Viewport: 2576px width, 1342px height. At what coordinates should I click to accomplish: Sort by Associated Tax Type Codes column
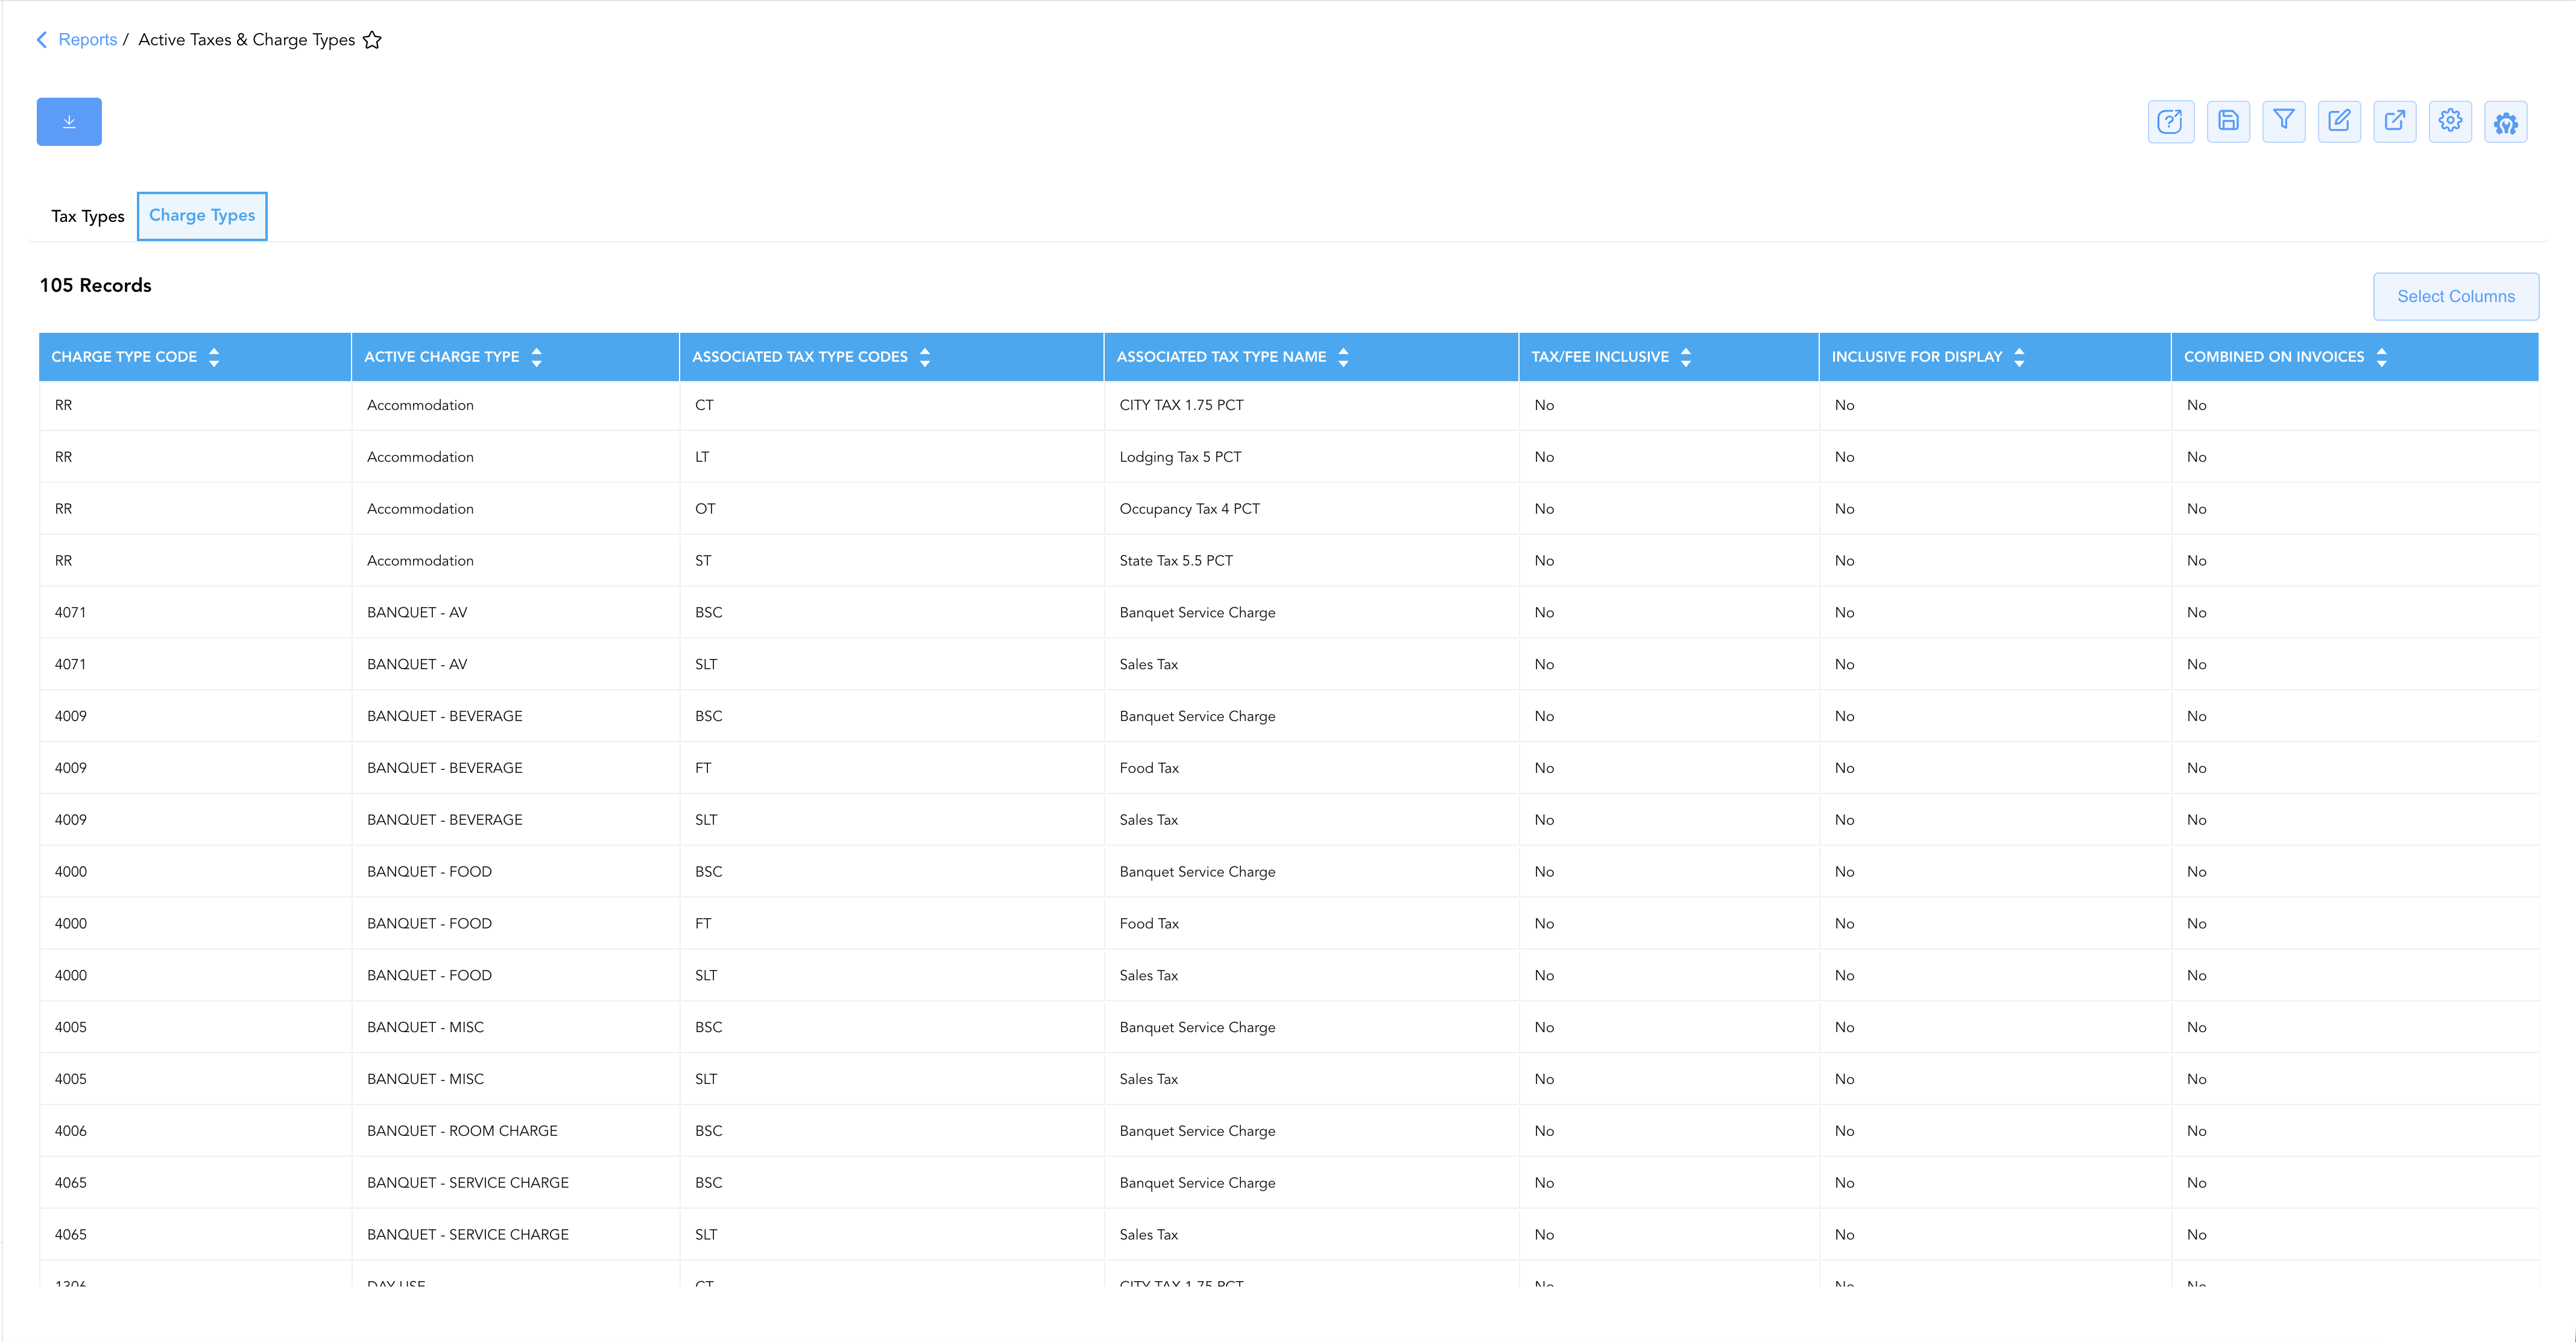coord(925,357)
